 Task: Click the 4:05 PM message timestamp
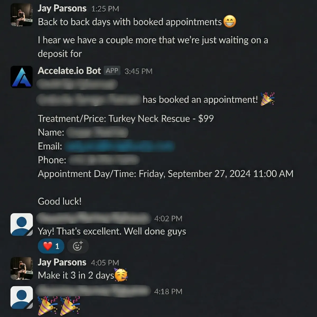(105, 263)
